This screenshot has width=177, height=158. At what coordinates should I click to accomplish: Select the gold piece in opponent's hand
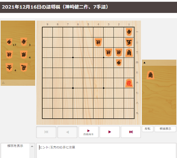9,67
